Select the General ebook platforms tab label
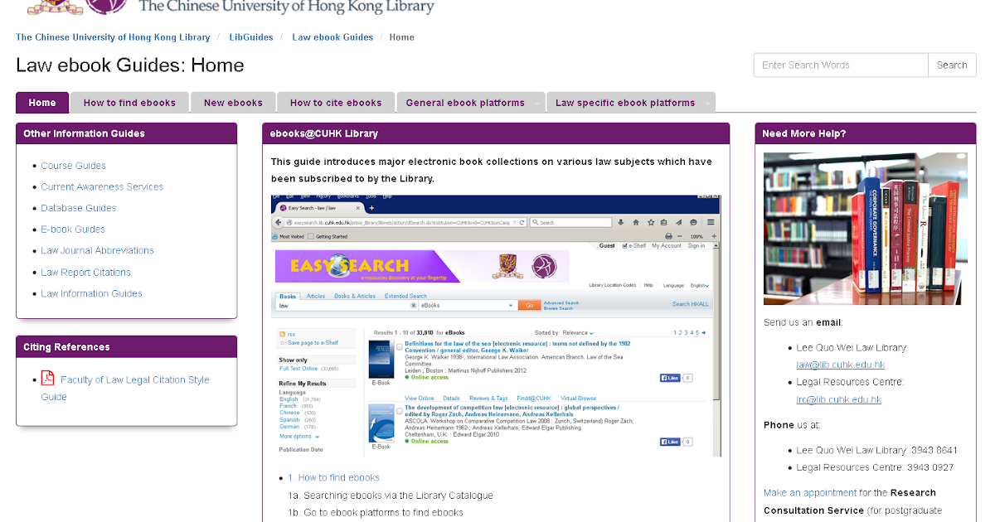 point(465,103)
